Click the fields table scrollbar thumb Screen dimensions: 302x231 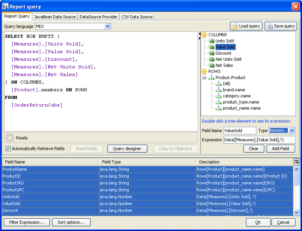pos(296,179)
